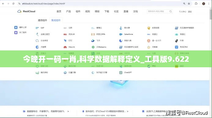Select the 纷享销客 component icon
The height and width of the screenshot is (118, 212).
click(x=149, y=28)
